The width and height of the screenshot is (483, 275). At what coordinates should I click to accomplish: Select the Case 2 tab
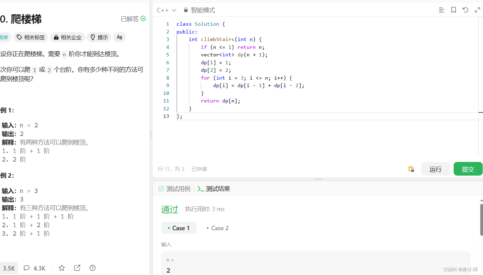point(217,228)
